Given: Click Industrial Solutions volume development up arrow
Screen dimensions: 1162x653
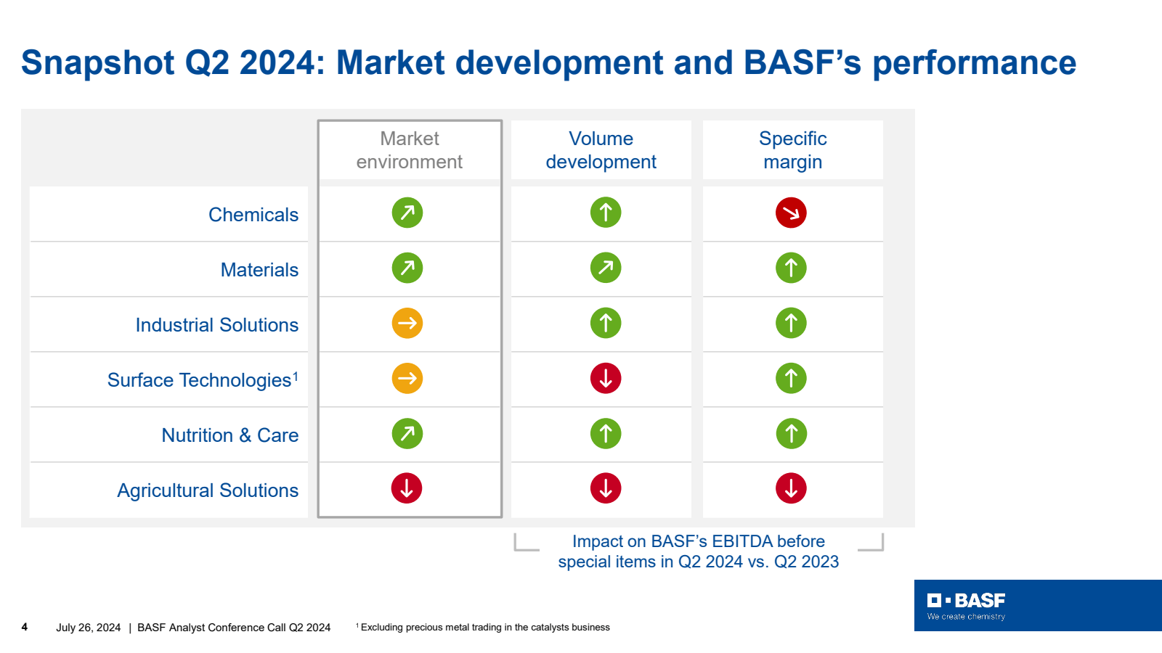Looking at the screenshot, I should click(606, 323).
